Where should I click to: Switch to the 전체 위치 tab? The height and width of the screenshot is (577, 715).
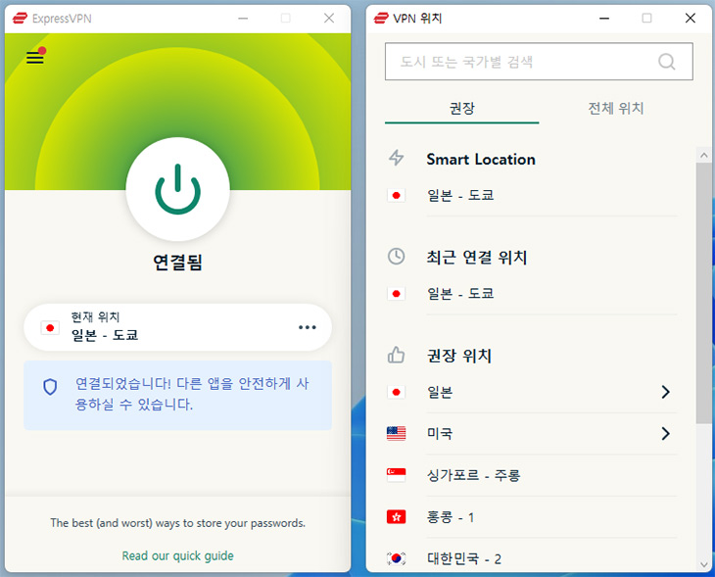[x=616, y=109]
